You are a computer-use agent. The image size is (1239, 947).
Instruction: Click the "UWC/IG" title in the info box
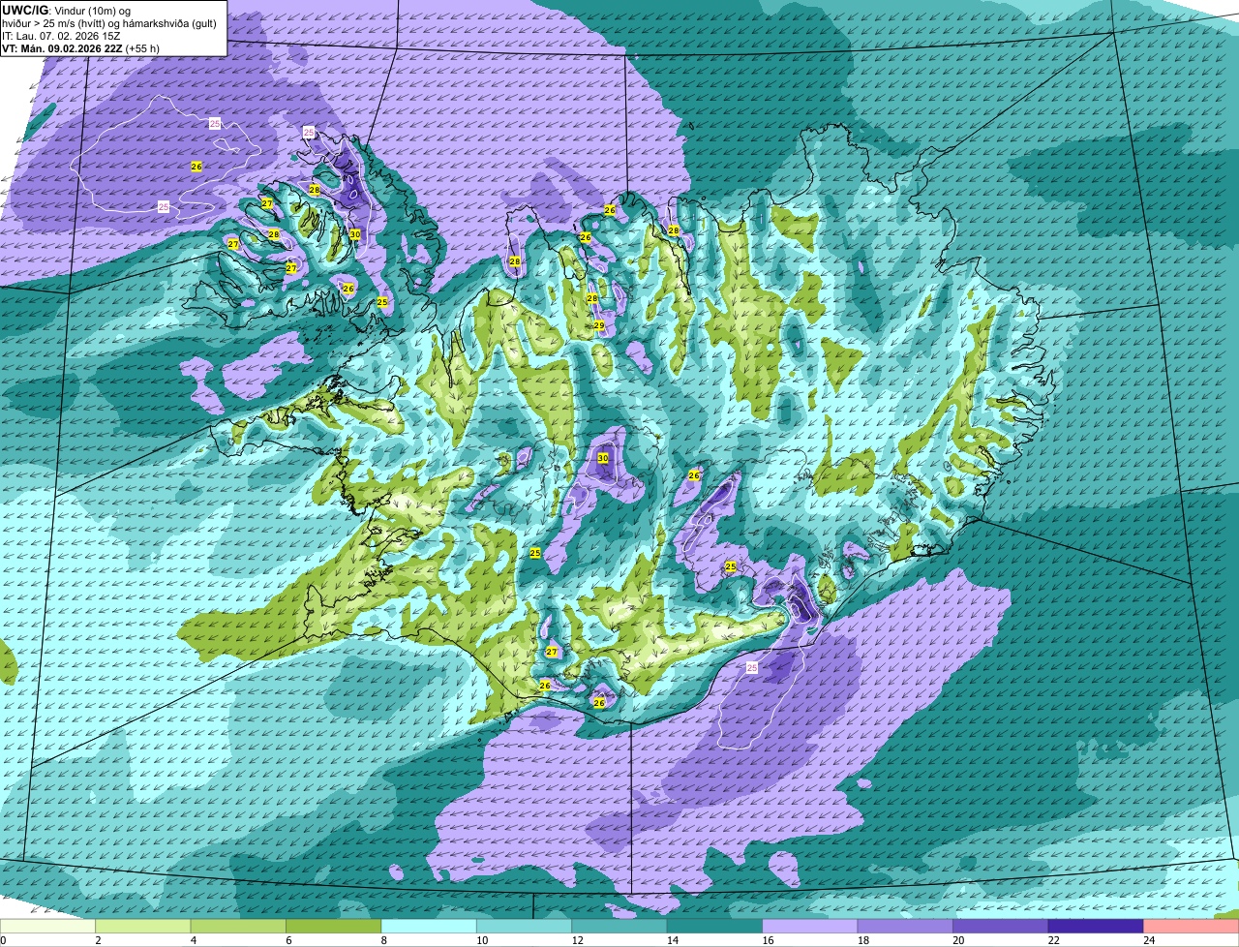point(24,10)
